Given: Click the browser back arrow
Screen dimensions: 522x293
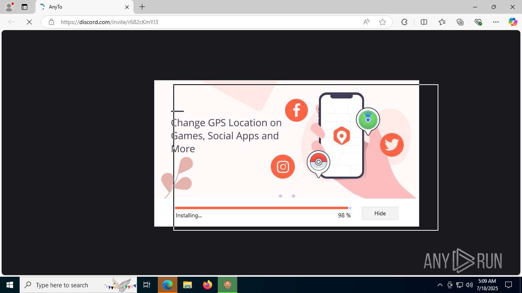Looking at the screenshot, I should (11, 22).
